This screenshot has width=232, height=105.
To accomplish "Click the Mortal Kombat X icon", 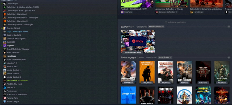I will [5, 77].
